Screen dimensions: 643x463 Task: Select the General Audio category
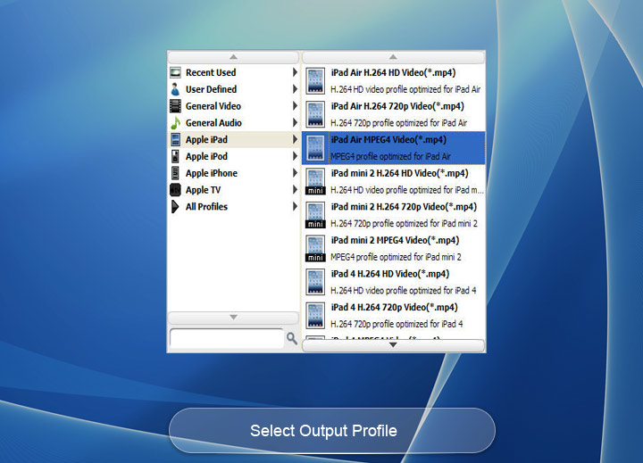click(x=234, y=123)
